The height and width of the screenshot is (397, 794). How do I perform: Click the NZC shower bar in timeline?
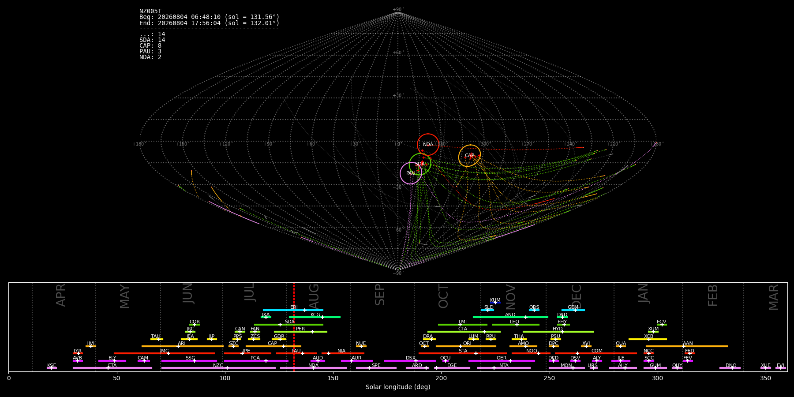tap(218, 368)
